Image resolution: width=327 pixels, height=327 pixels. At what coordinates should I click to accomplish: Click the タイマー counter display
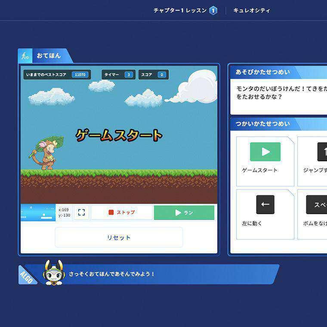[x=118, y=75]
